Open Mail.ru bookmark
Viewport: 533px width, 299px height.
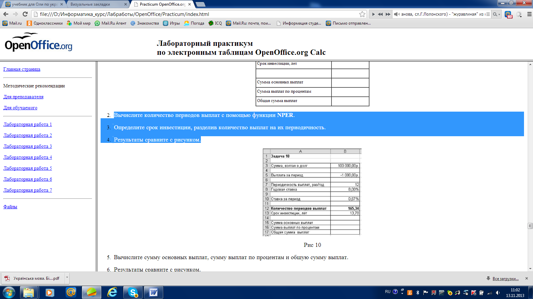[12, 23]
